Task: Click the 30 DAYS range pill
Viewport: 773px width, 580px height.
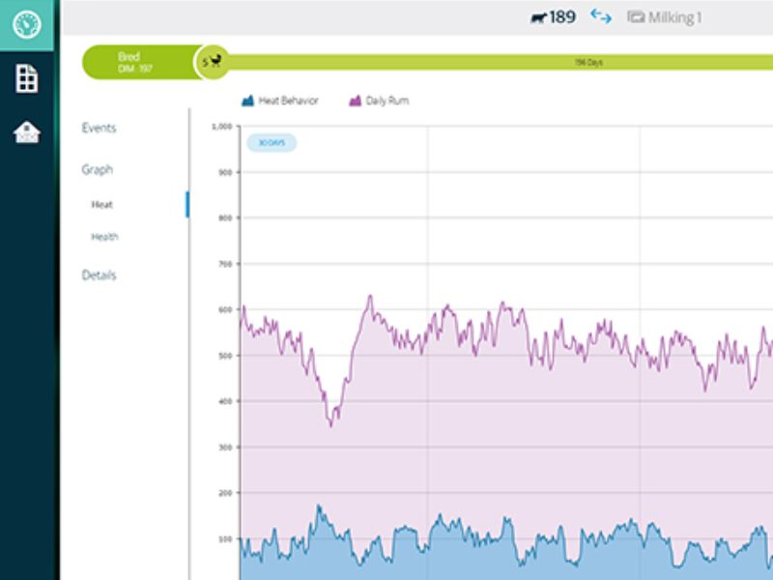Action: click(x=272, y=143)
